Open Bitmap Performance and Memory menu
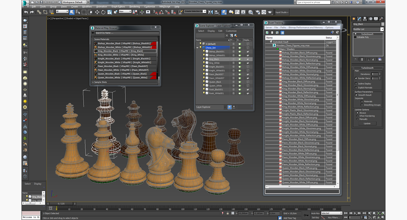The width and height of the screenshot is (407, 220). [306, 28]
